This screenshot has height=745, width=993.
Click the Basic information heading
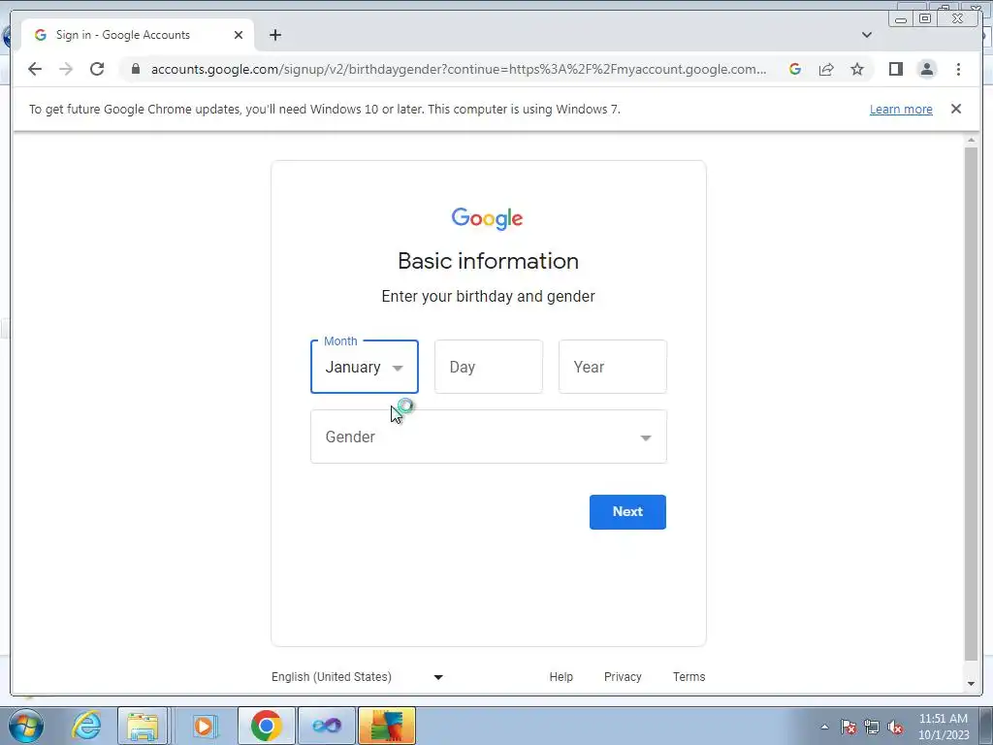pos(489,261)
